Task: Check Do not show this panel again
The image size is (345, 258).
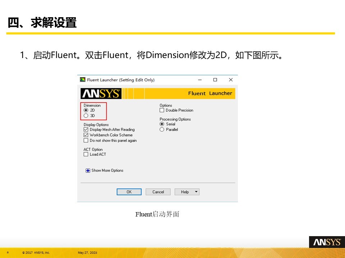Action: click(86, 140)
